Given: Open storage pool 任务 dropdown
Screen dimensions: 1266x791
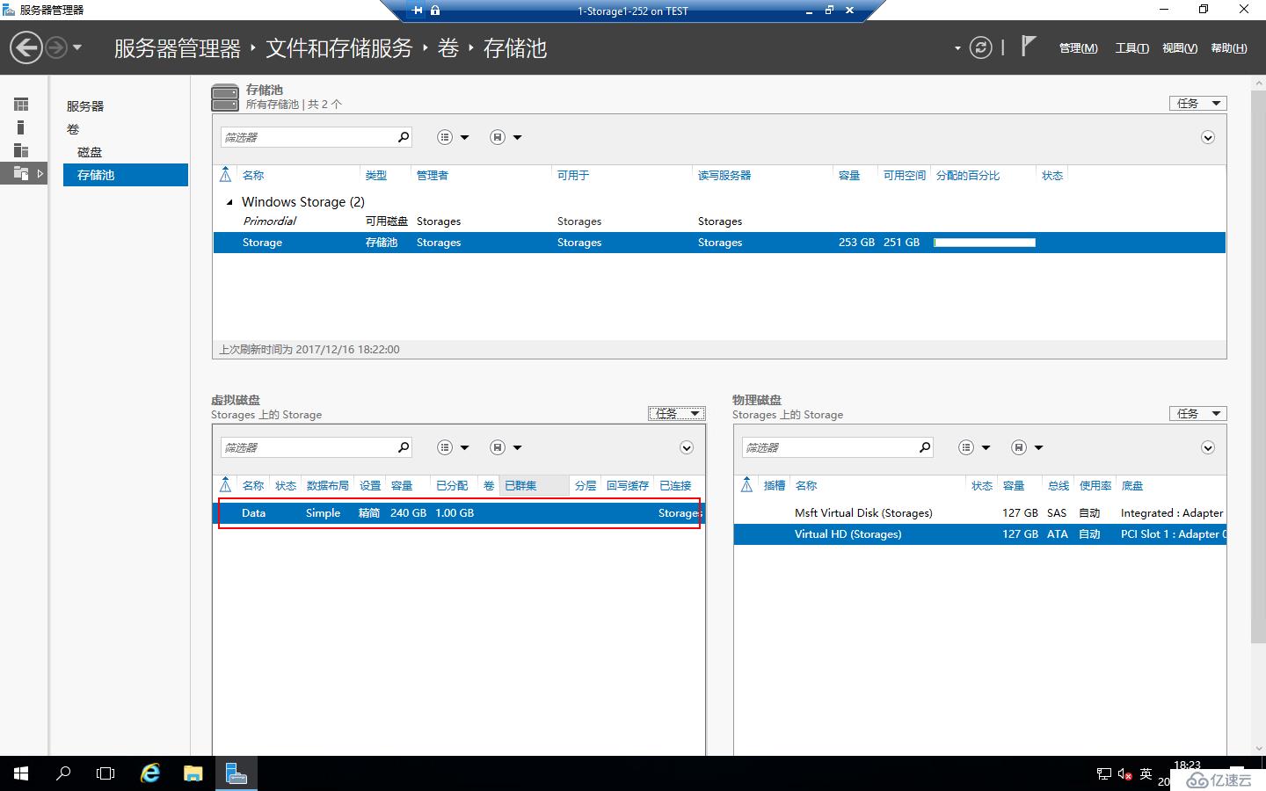Looking at the screenshot, I should click(1197, 103).
